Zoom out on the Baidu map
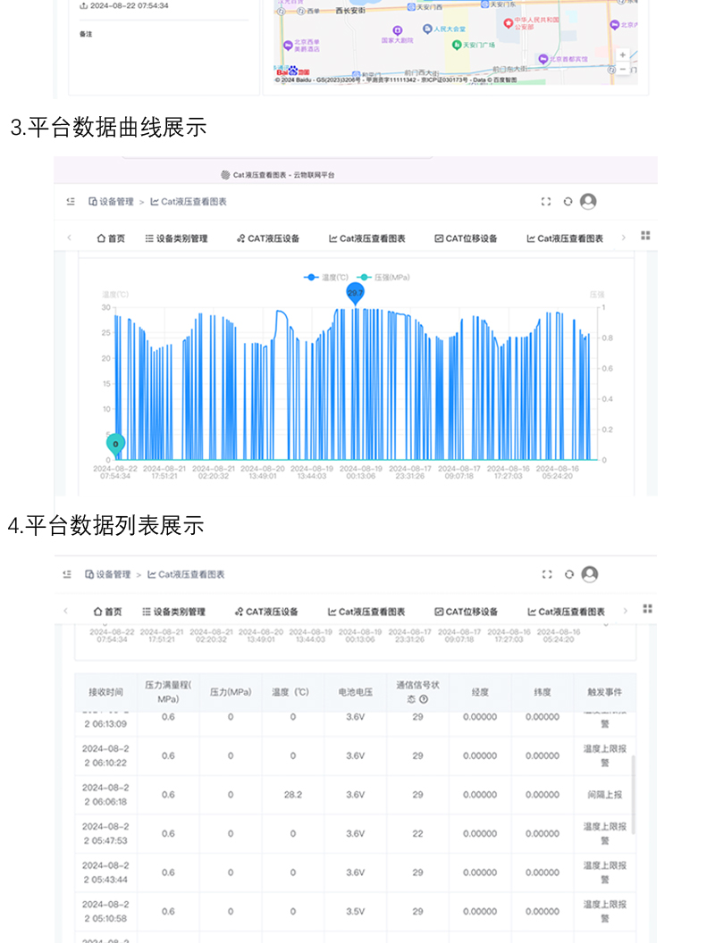This screenshot has height=943, width=715. click(x=623, y=69)
